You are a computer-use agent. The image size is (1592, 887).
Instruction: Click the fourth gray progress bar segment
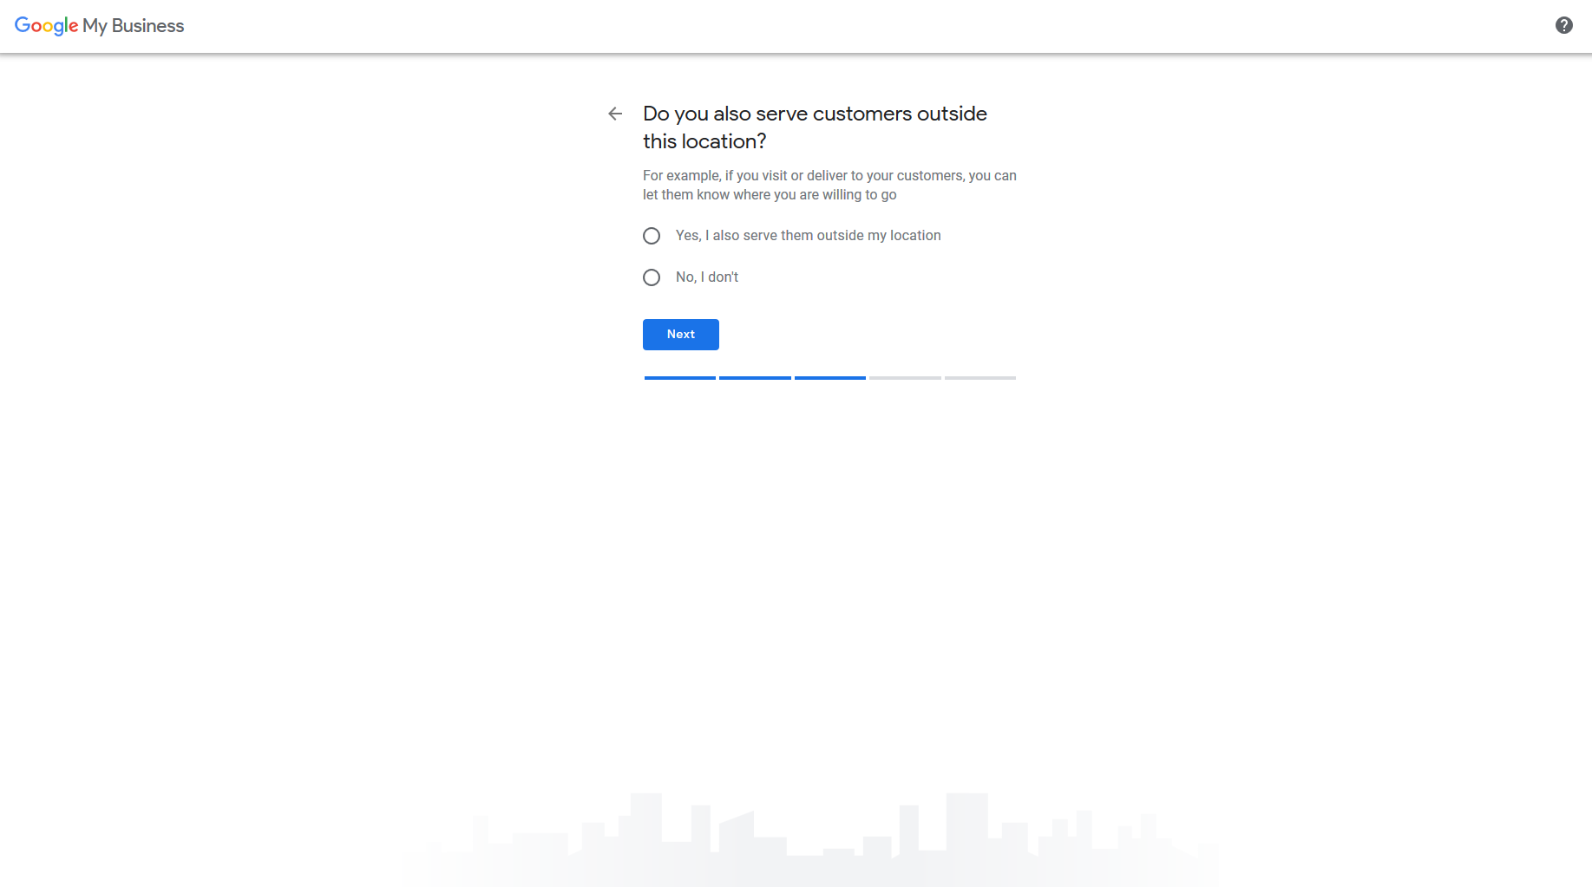point(905,378)
